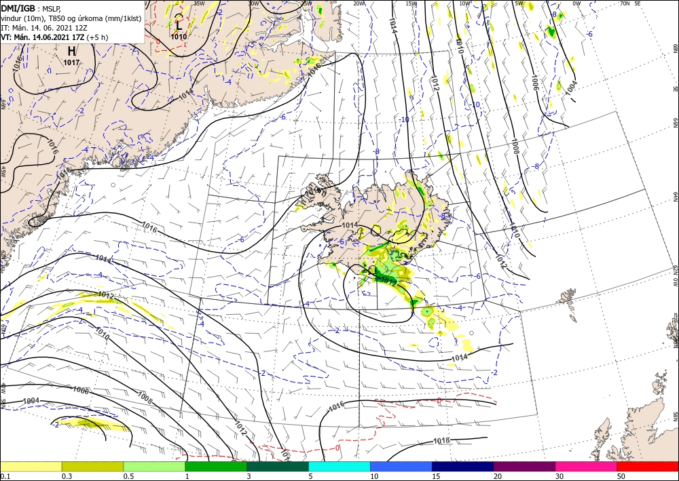Click the 1010 pressure value under L
Viewport: 679px width, 481px height.
point(179,37)
